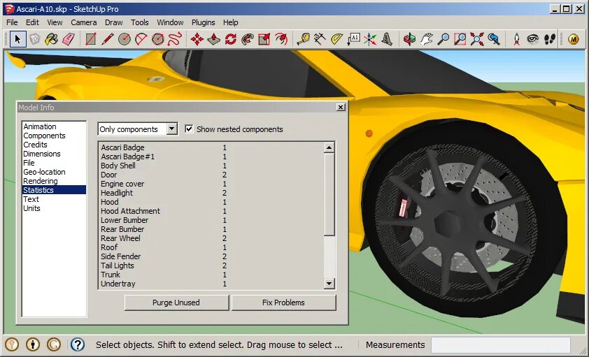Click the Previous view icon
The width and height of the screenshot is (589, 357).
click(x=494, y=39)
